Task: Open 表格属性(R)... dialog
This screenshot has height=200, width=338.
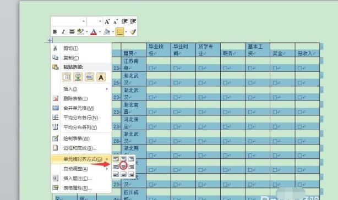Action: [x=81, y=188]
